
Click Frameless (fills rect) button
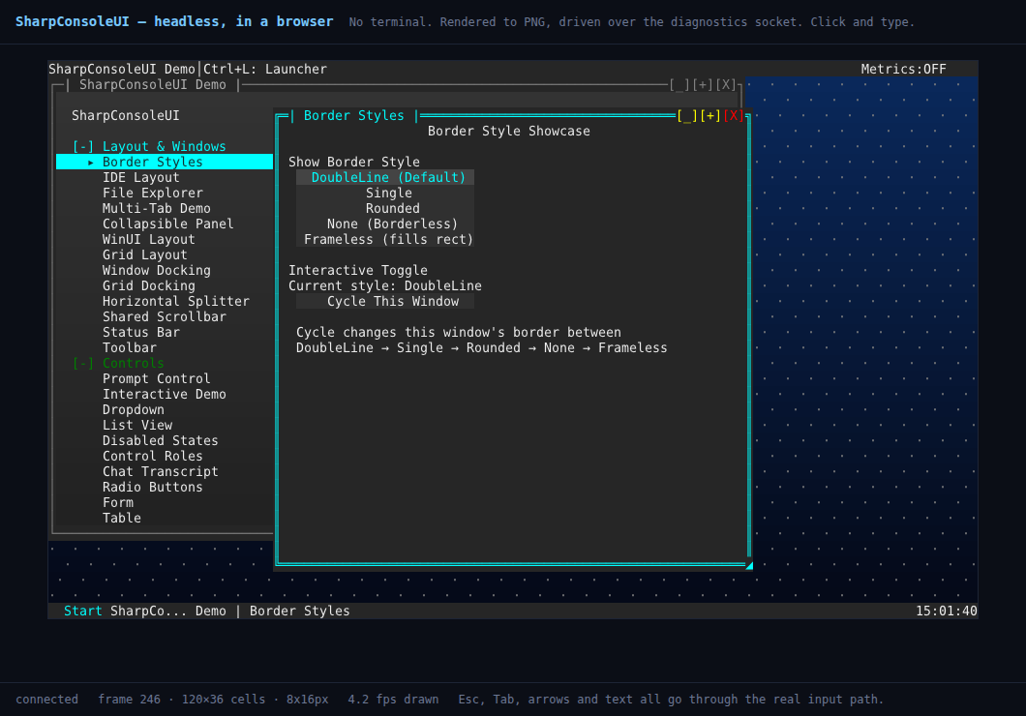tap(385, 239)
